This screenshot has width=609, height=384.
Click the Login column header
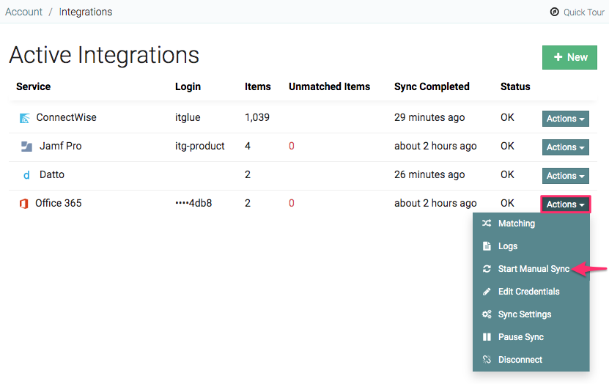[188, 86]
